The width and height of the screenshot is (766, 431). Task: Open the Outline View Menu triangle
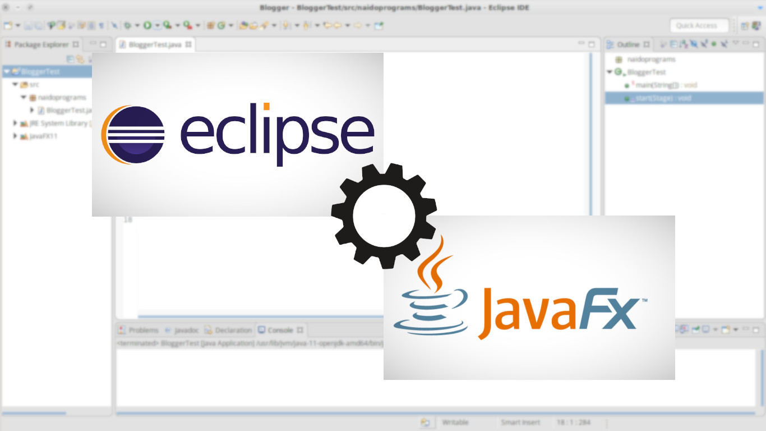pyautogui.click(x=736, y=43)
